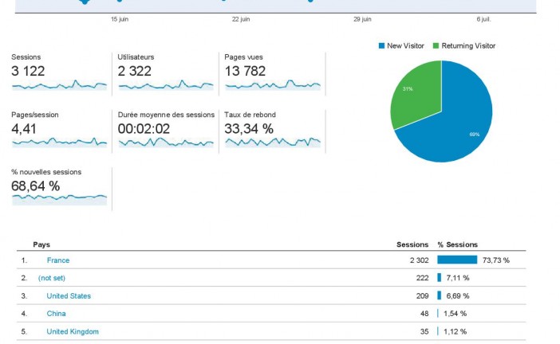Click the France country link
Viewport: 560px width, 344px height.
click(x=57, y=260)
